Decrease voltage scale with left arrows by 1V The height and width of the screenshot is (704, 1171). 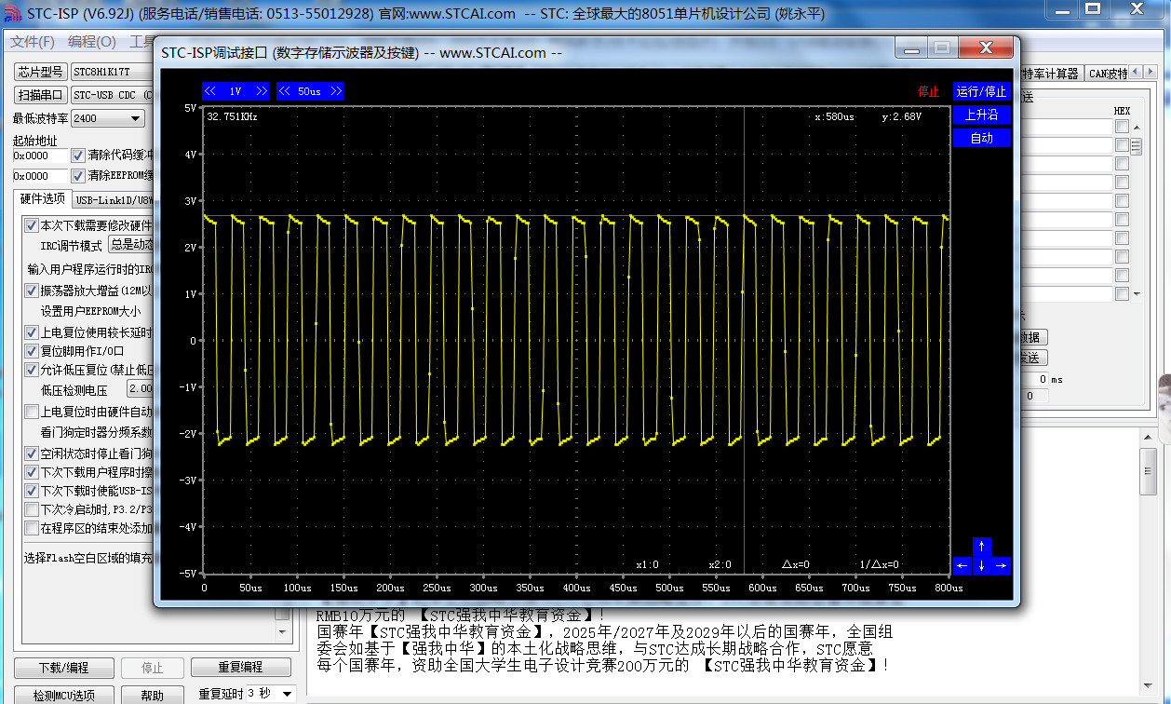[x=211, y=91]
